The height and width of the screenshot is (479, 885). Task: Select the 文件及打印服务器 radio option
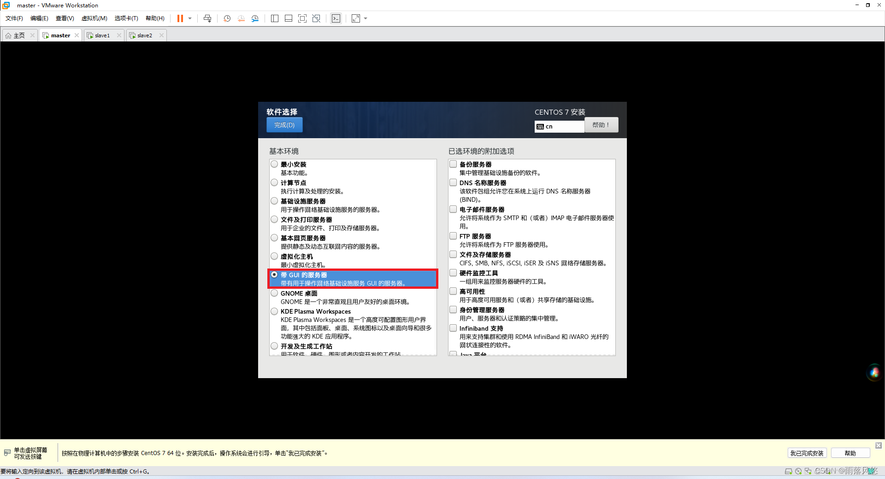274,219
